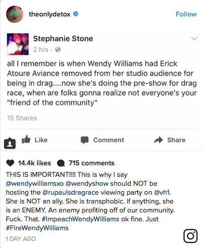Open the @rupaulsdragrace mention
The width and height of the screenshot is (203, 248).
(x=70, y=192)
